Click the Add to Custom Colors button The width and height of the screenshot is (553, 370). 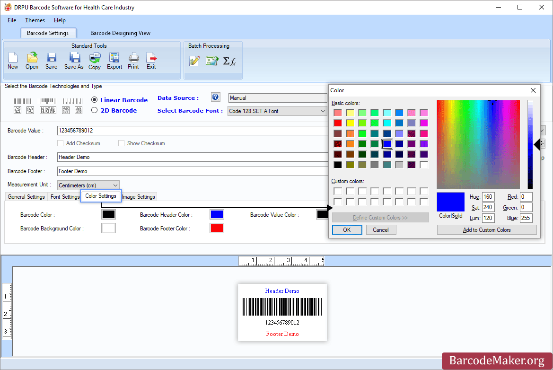point(487,229)
